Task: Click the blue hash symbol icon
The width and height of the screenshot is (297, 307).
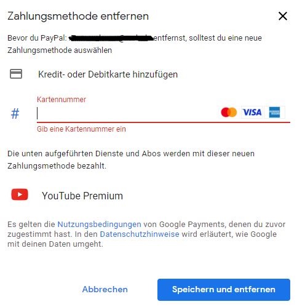Action: click(15, 113)
